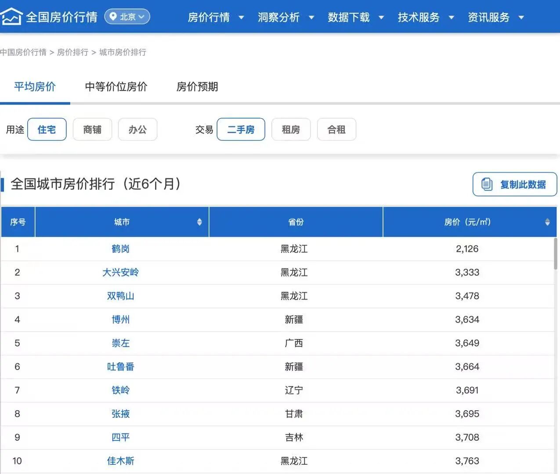The width and height of the screenshot is (560, 474).
Task: Open the 技术服务 navigation menu
Action: pos(425,17)
